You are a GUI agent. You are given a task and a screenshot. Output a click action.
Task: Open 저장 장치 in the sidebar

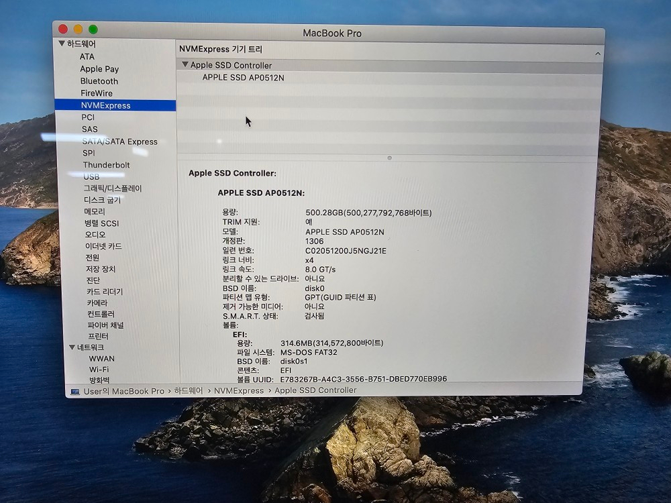click(x=101, y=269)
